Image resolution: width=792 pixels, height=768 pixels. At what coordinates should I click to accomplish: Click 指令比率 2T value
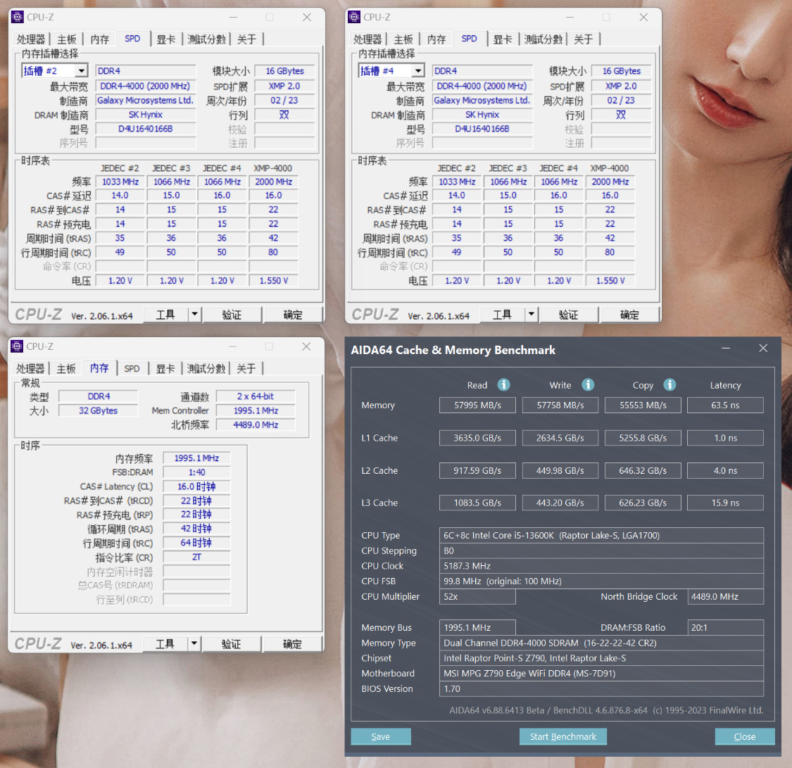[196, 557]
